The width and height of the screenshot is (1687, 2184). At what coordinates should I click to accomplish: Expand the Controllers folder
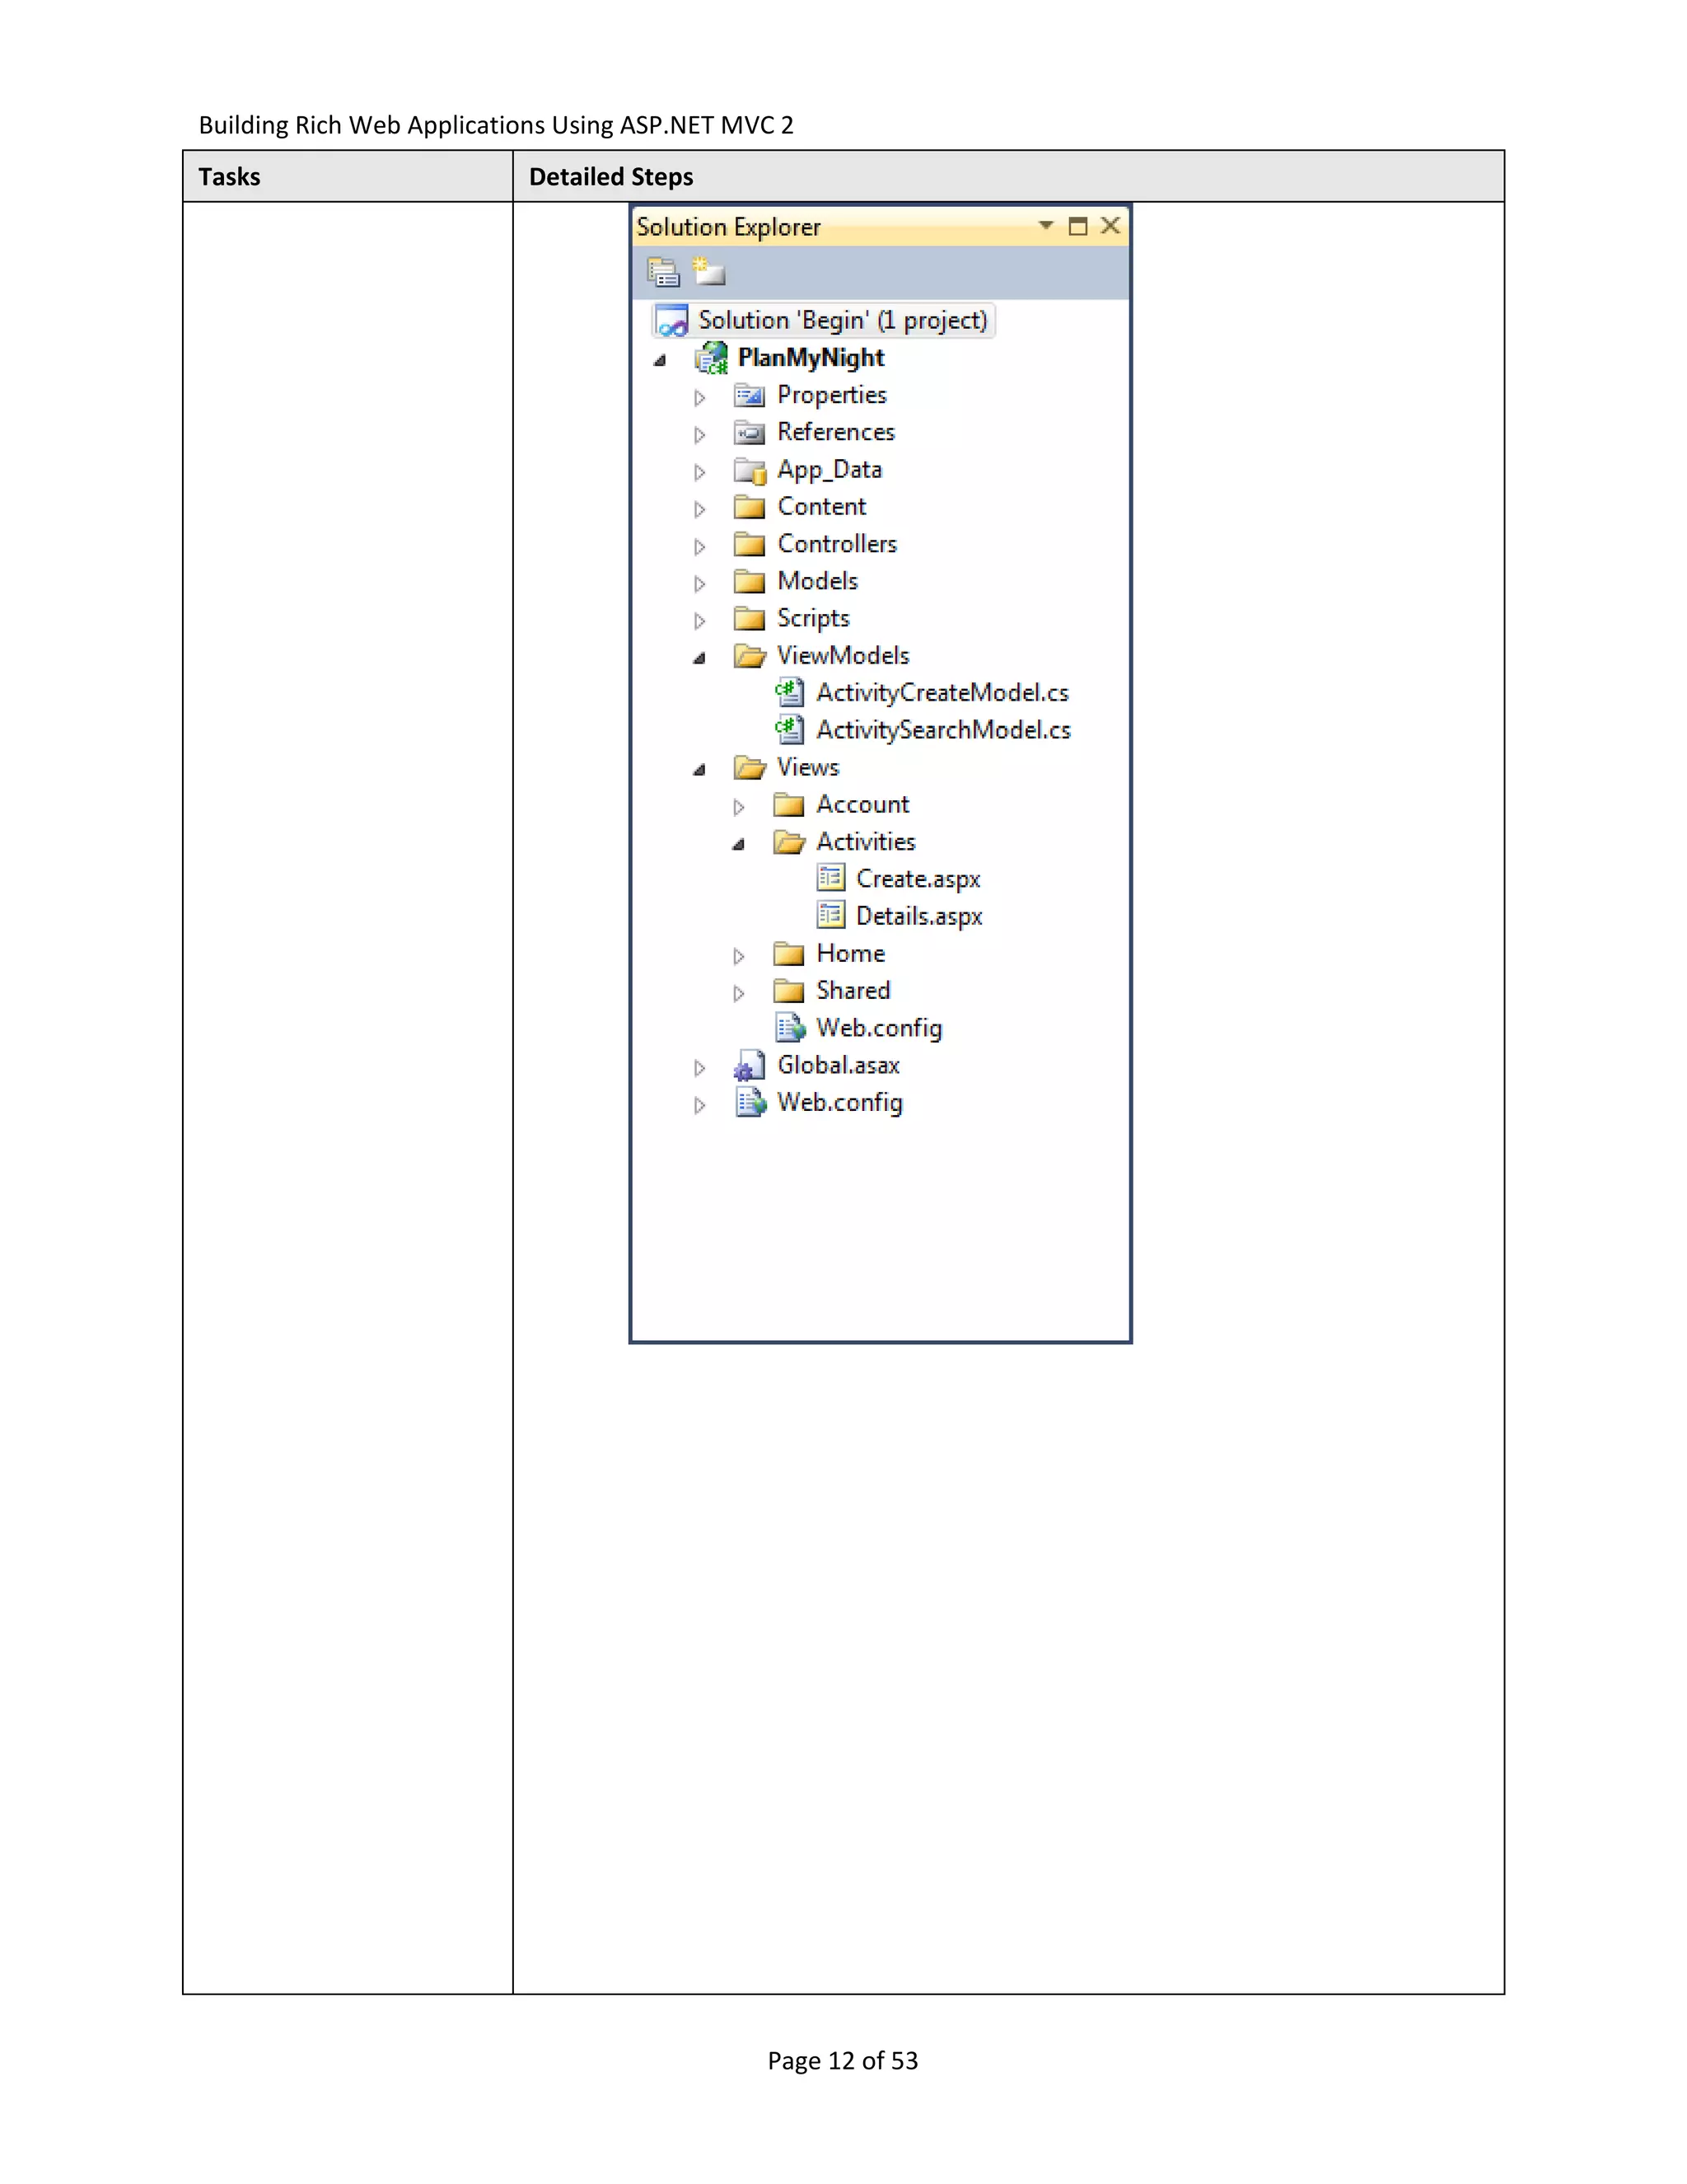[x=699, y=547]
